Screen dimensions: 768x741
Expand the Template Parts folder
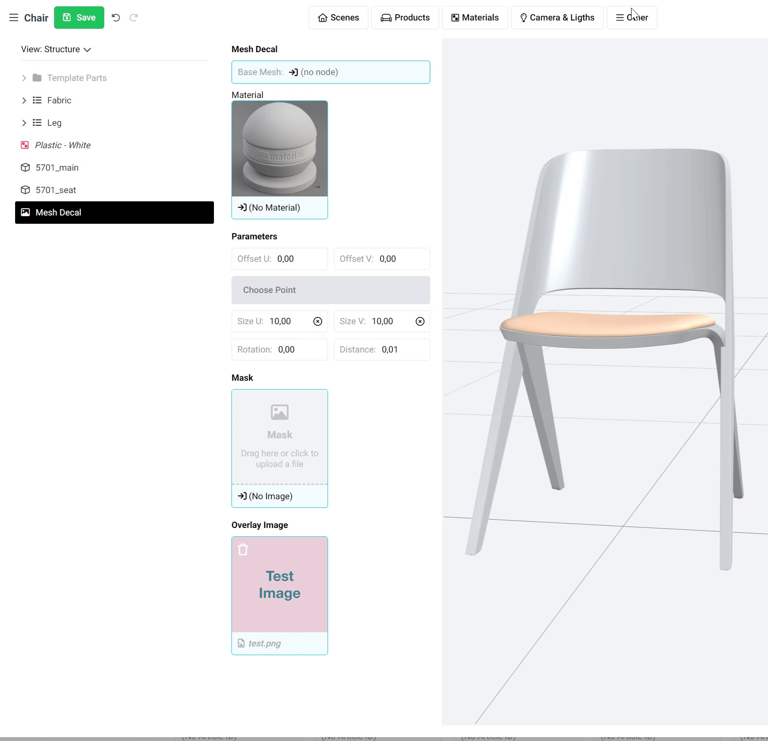coord(24,78)
